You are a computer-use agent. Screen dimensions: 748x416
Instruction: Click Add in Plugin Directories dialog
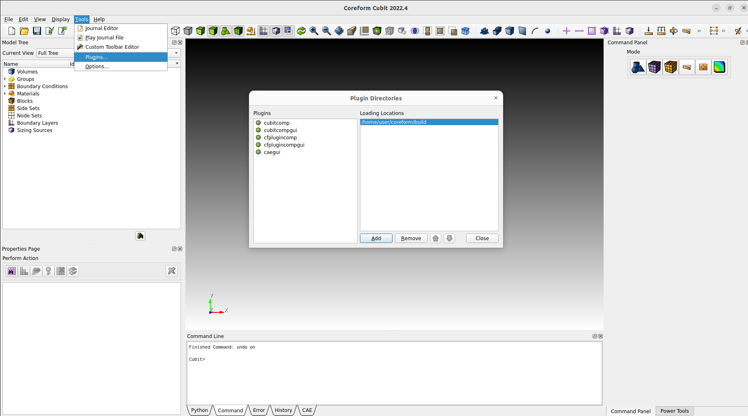pyautogui.click(x=376, y=238)
